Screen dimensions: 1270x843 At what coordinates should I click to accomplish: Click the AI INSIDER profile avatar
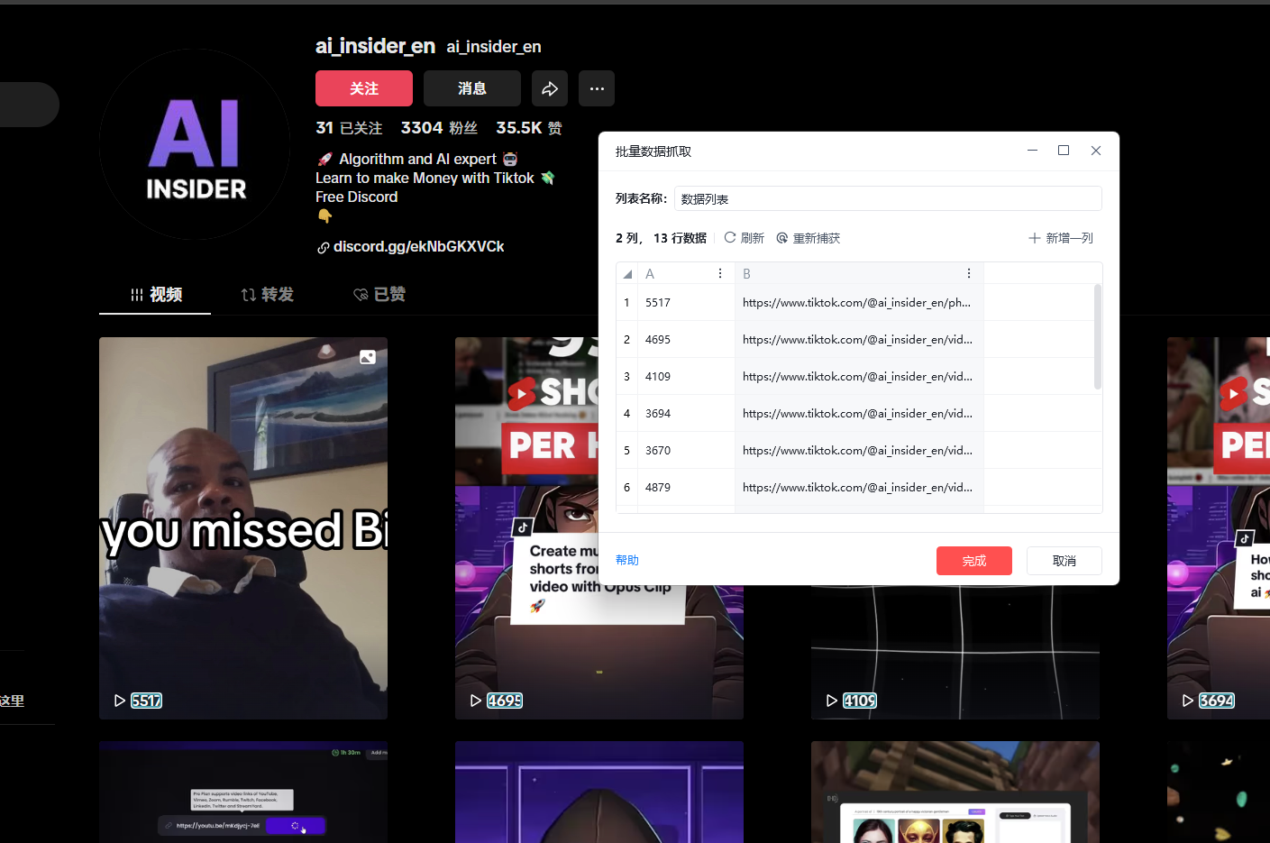195,144
